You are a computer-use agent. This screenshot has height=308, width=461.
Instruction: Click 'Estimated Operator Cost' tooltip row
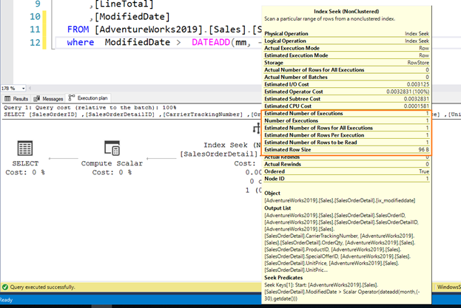tap(346, 92)
